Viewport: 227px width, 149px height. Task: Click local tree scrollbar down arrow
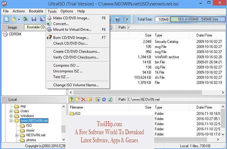tap(63, 140)
